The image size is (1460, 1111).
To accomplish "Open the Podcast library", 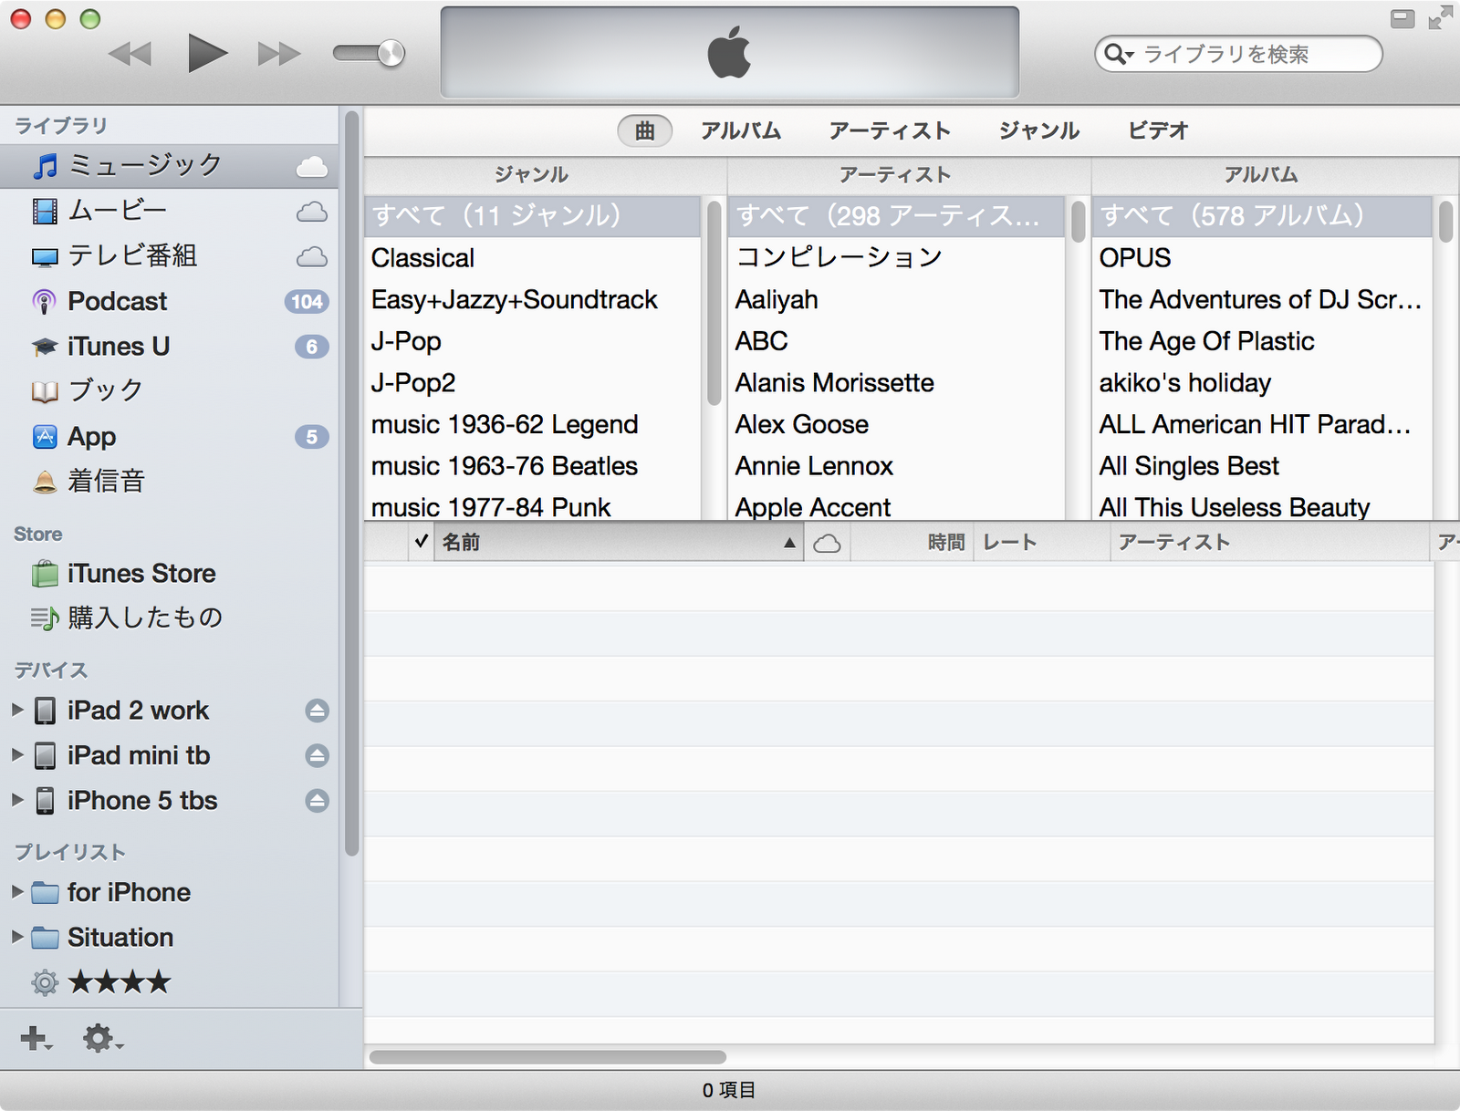I will [169, 301].
